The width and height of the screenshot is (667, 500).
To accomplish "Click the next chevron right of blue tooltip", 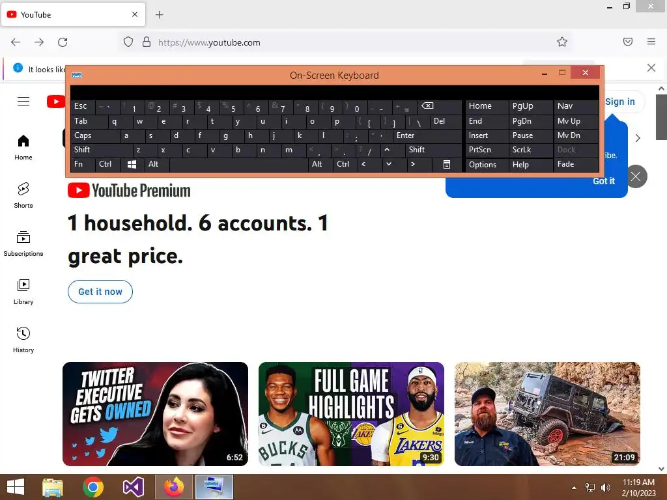I will [637, 138].
